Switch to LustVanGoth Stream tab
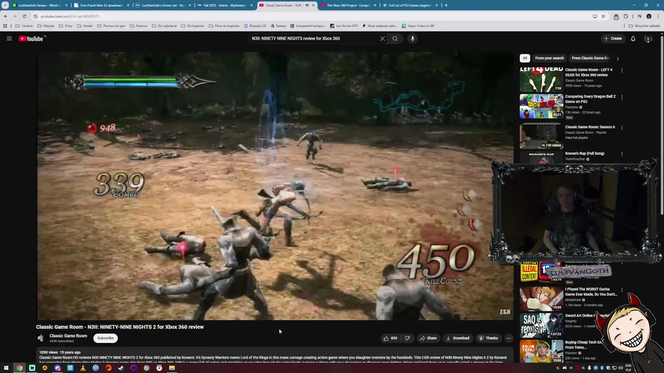Image resolution: width=664 pixels, height=373 pixels. [x=40, y=5]
